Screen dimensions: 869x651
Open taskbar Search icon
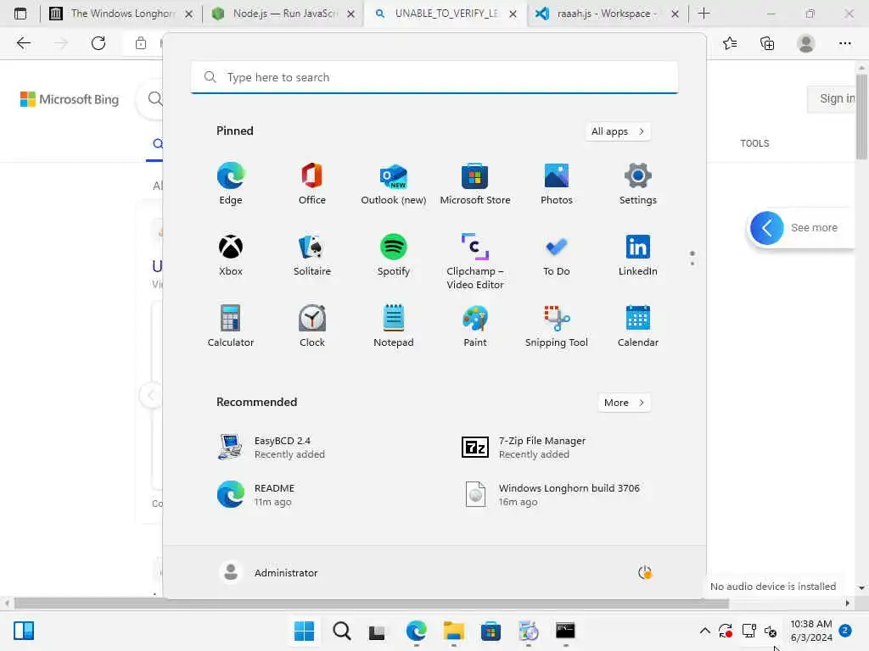(x=342, y=631)
